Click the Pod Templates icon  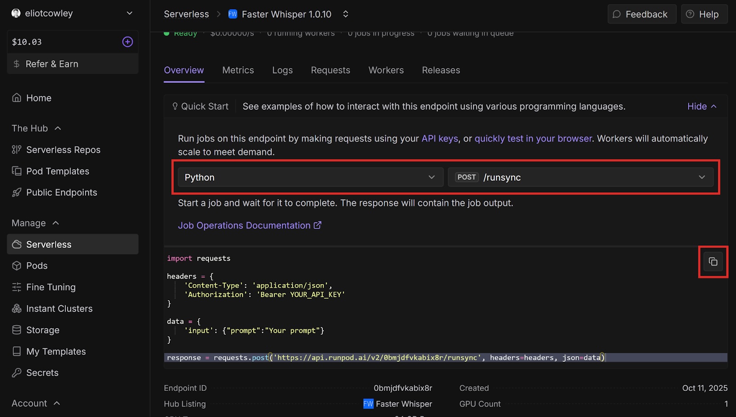coord(17,171)
